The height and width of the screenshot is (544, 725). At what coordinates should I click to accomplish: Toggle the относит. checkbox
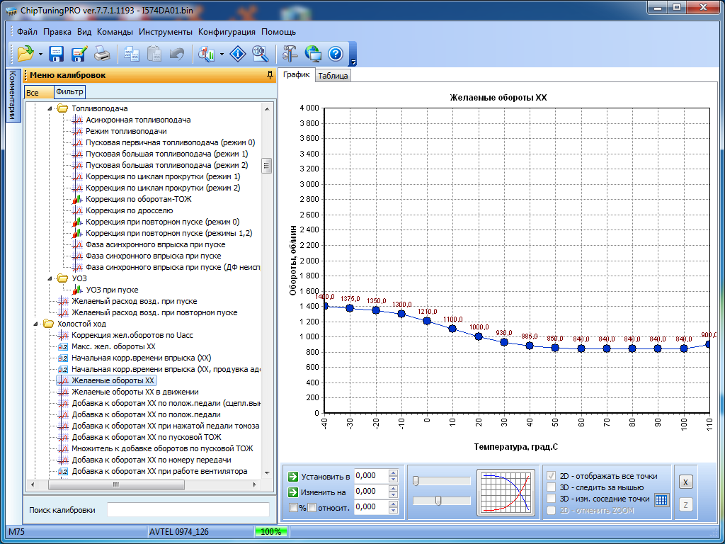tap(312, 507)
